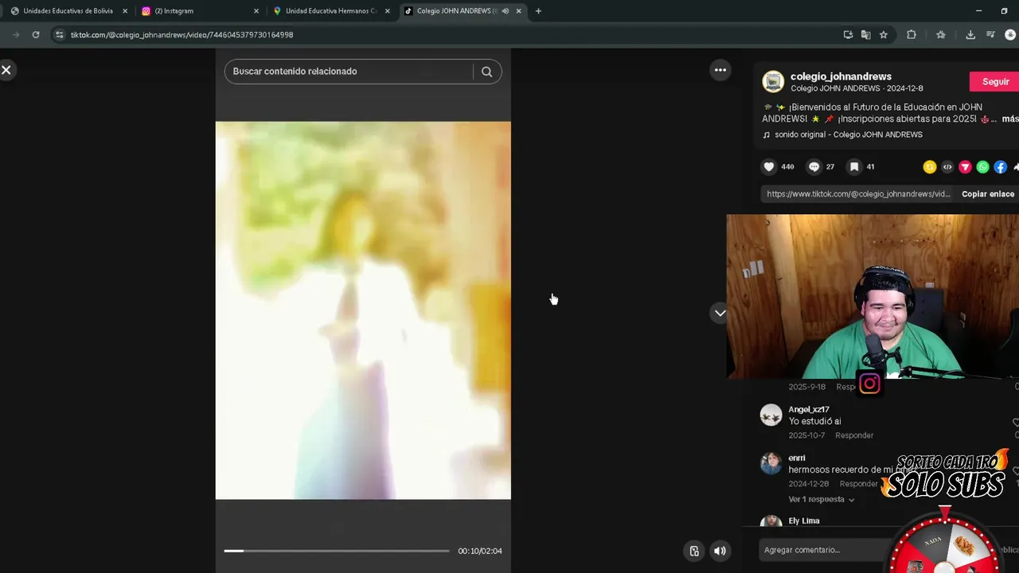Viewport: 1019px width, 573px height.
Task: Click Copiar enlace button
Action: click(988, 194)
